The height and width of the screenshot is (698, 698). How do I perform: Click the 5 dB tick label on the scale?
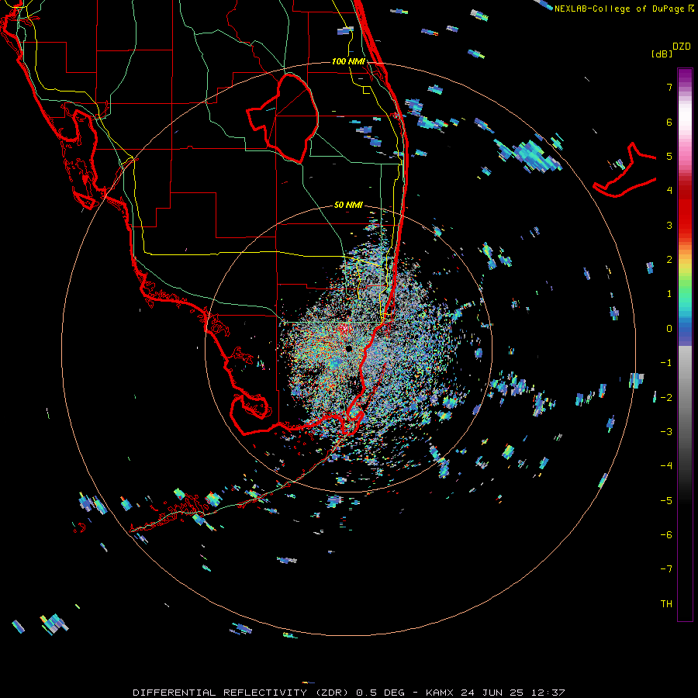tap(669, 156)
